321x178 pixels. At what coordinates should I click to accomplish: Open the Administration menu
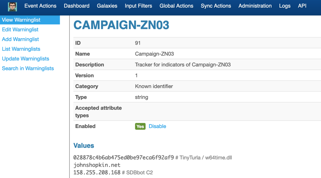click(x=255, y=6)
